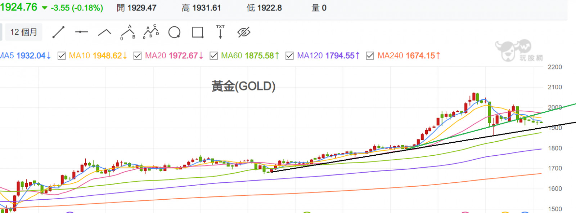Image resolution: width=576 pixels, height=213 pixels.
Task: Click the current price 1924.76
Action: click(x=19, y=7)
